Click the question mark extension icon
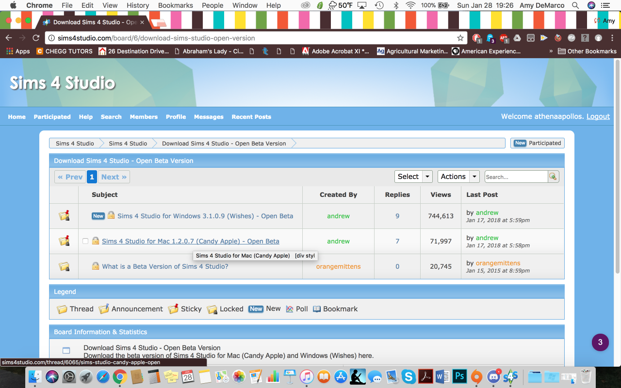 pos(585,38)
